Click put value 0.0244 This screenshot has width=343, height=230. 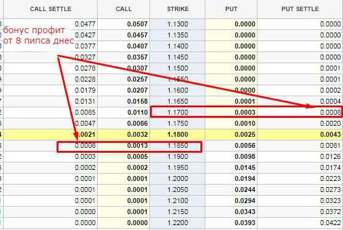[x=245, y=190]
